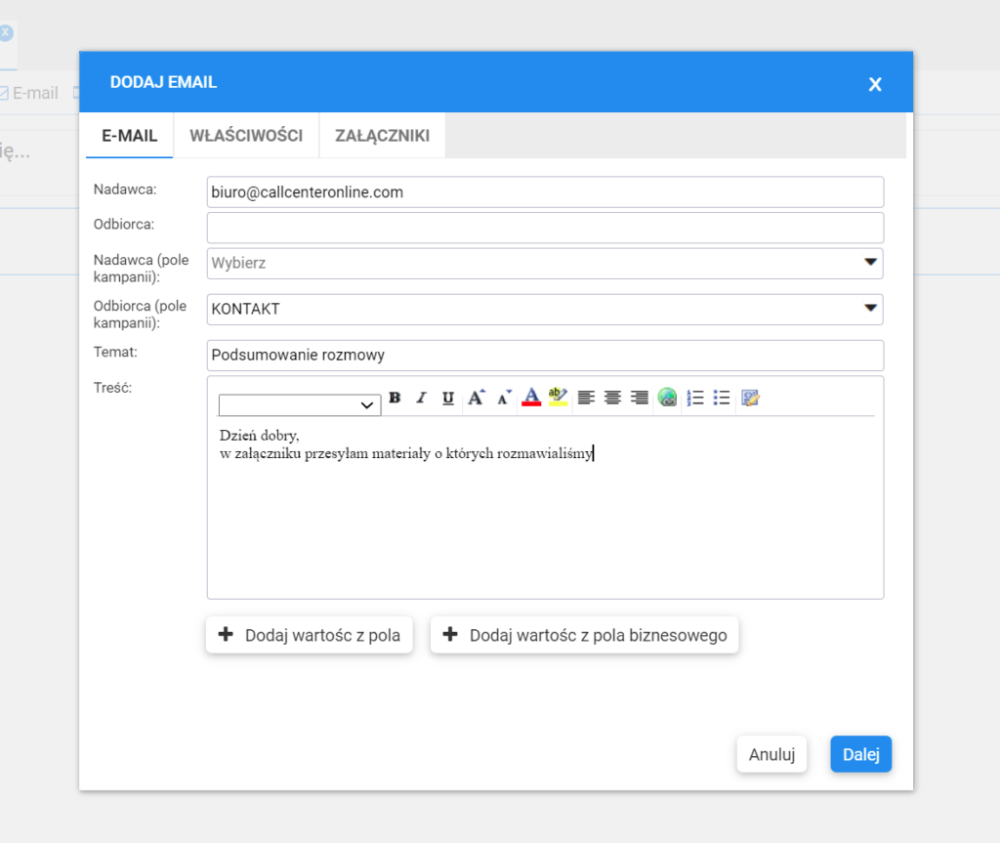The width and height of the screenshot is (1000, 843).
Task: Click the Dodaj wartość z pola button
Action: [x=309, y=635]
